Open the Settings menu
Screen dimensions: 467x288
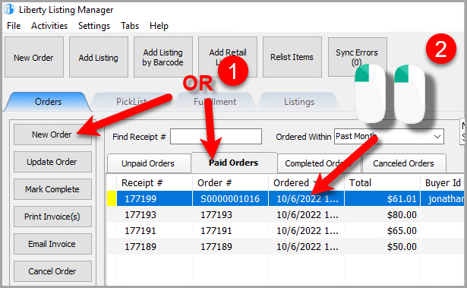[94, 26]
